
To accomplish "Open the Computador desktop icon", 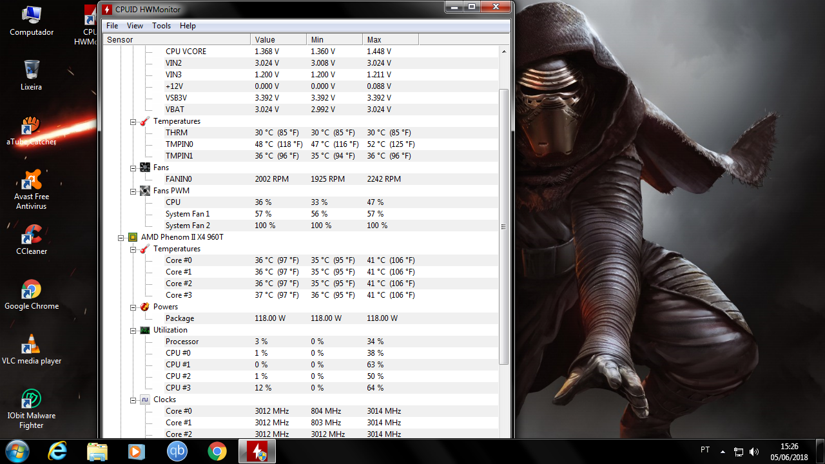I will [32, 21].
